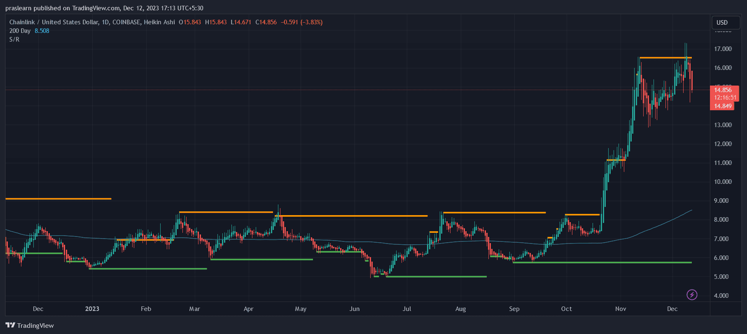Click the 200 Day value 8.508
This screenshot has width=747, height=334.
pos(42,31)
